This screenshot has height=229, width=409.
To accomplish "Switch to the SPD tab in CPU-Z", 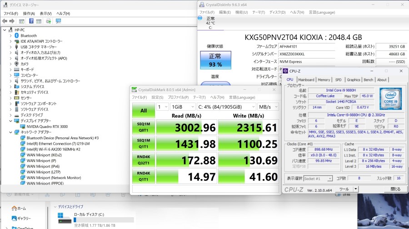I will [x=338, y=80].
